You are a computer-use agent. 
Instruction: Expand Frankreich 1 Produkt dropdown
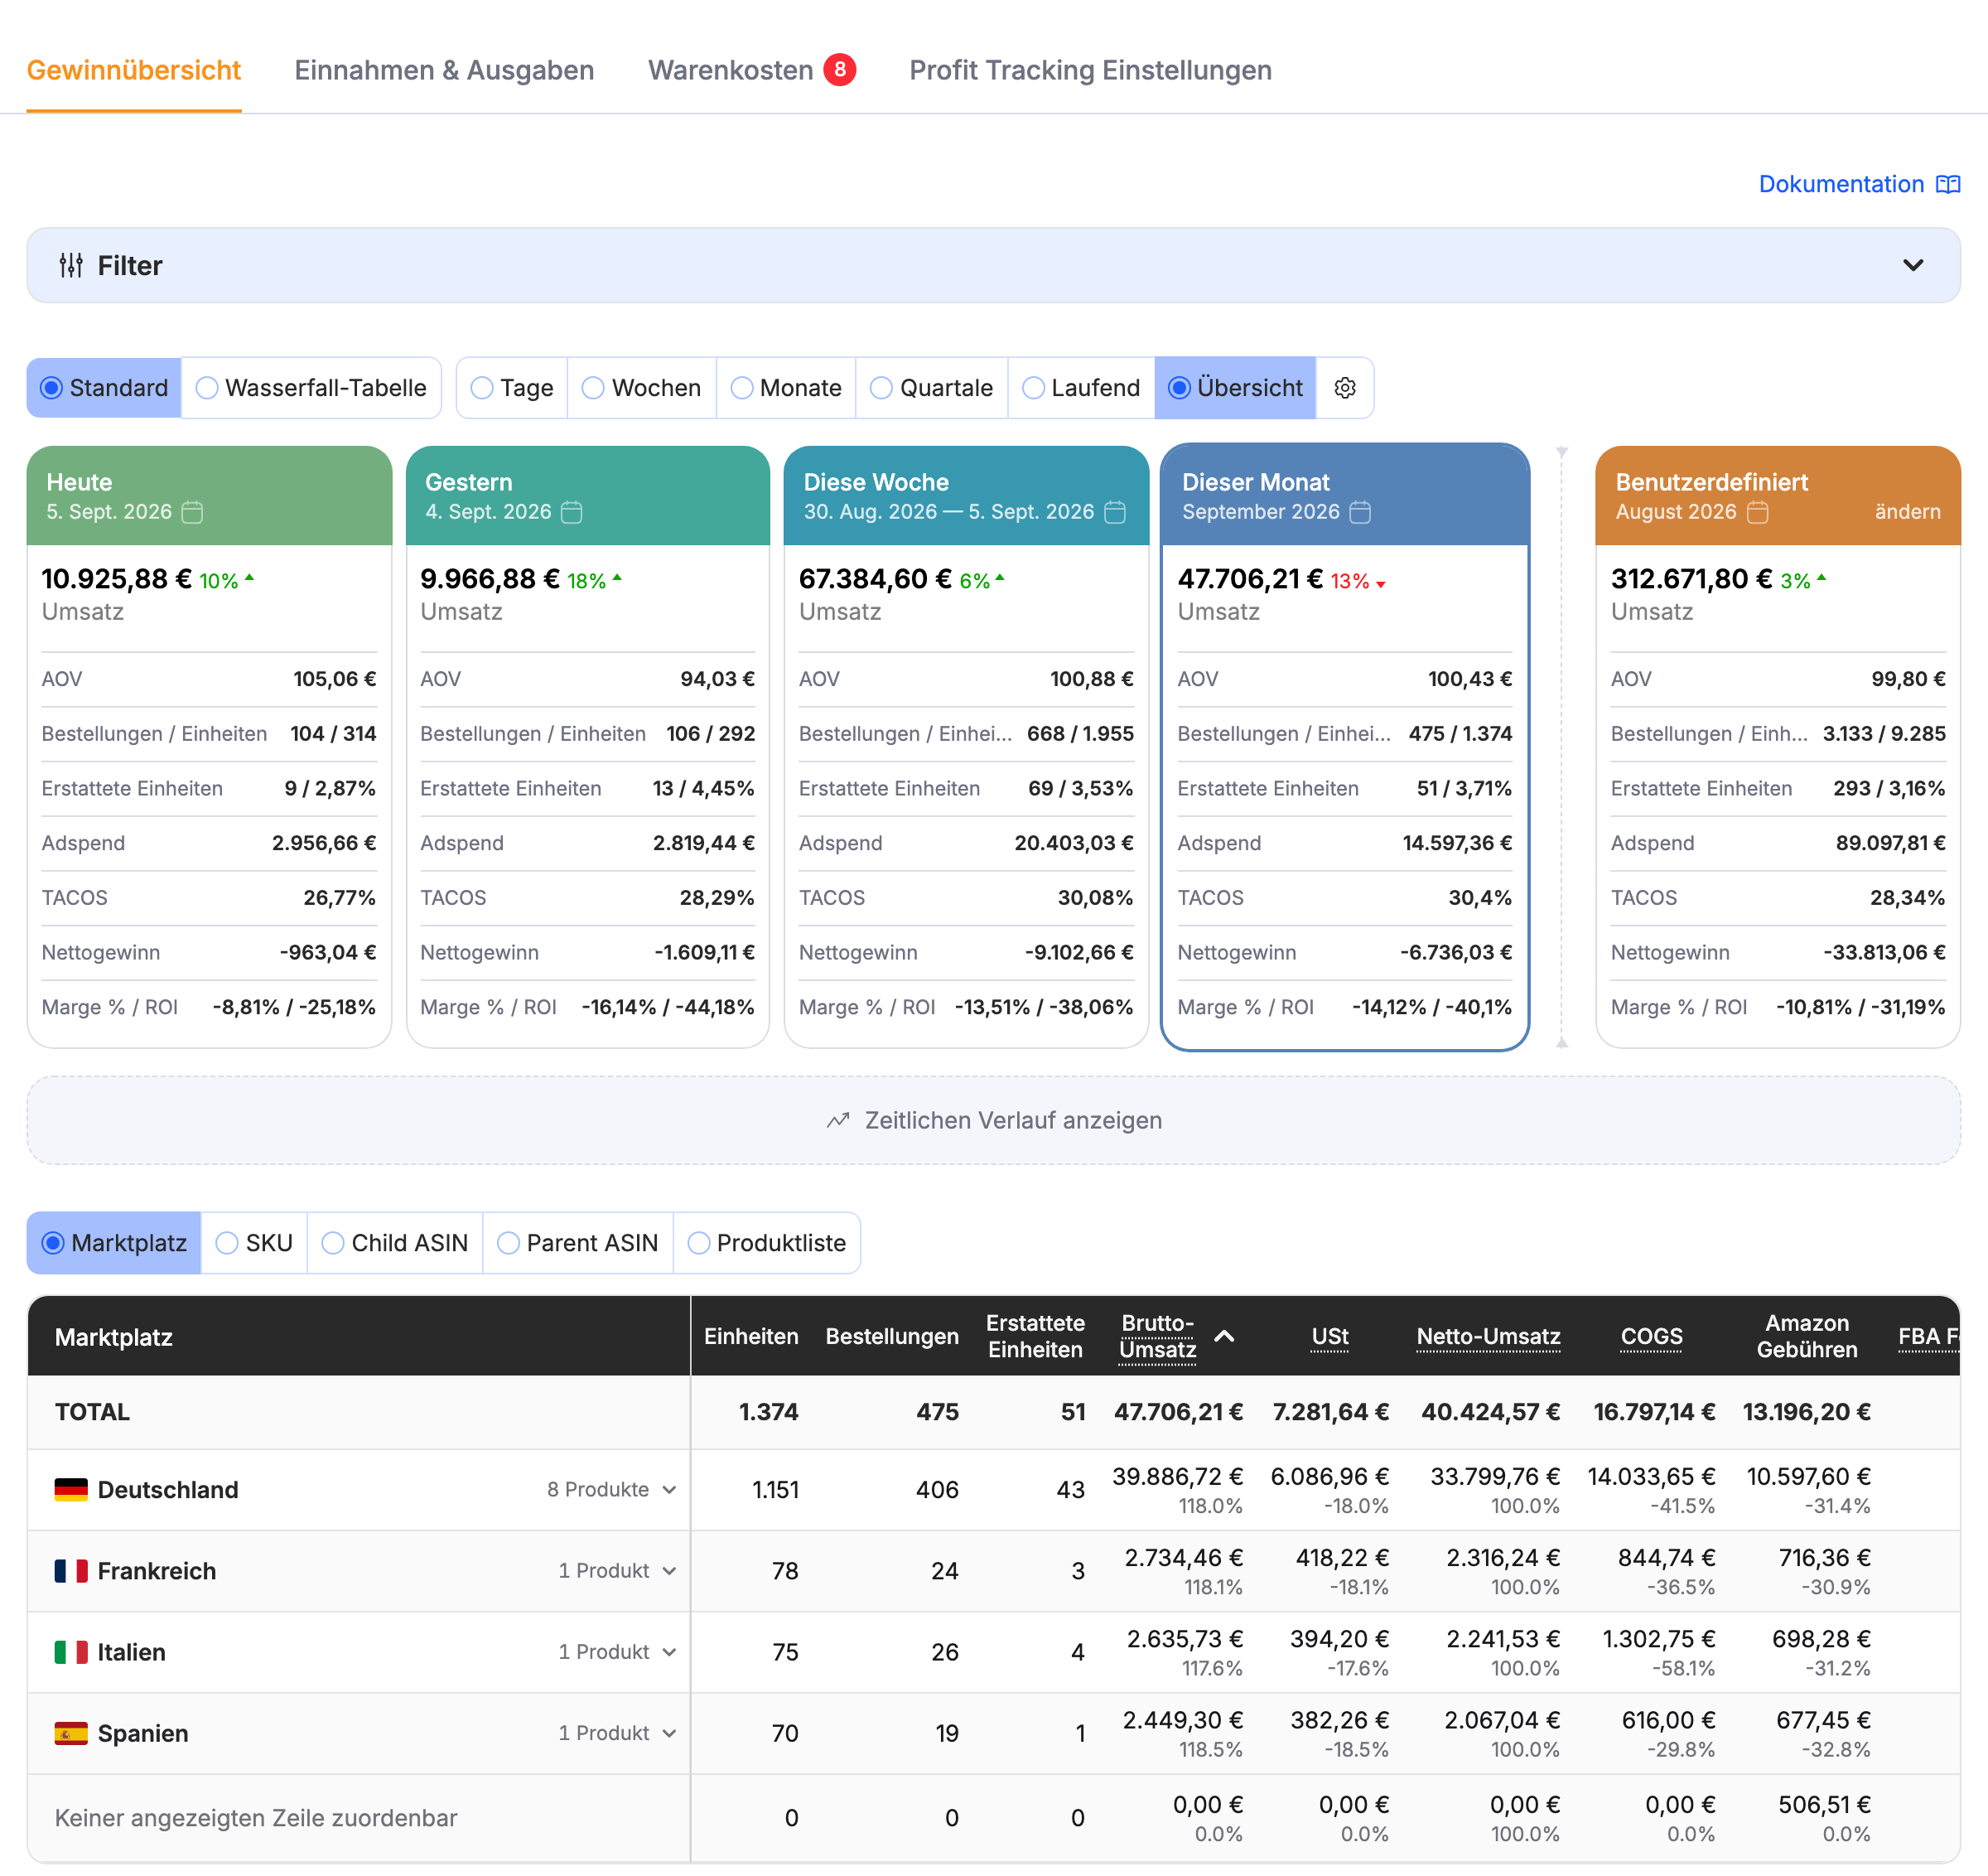tap(618, 1571)
